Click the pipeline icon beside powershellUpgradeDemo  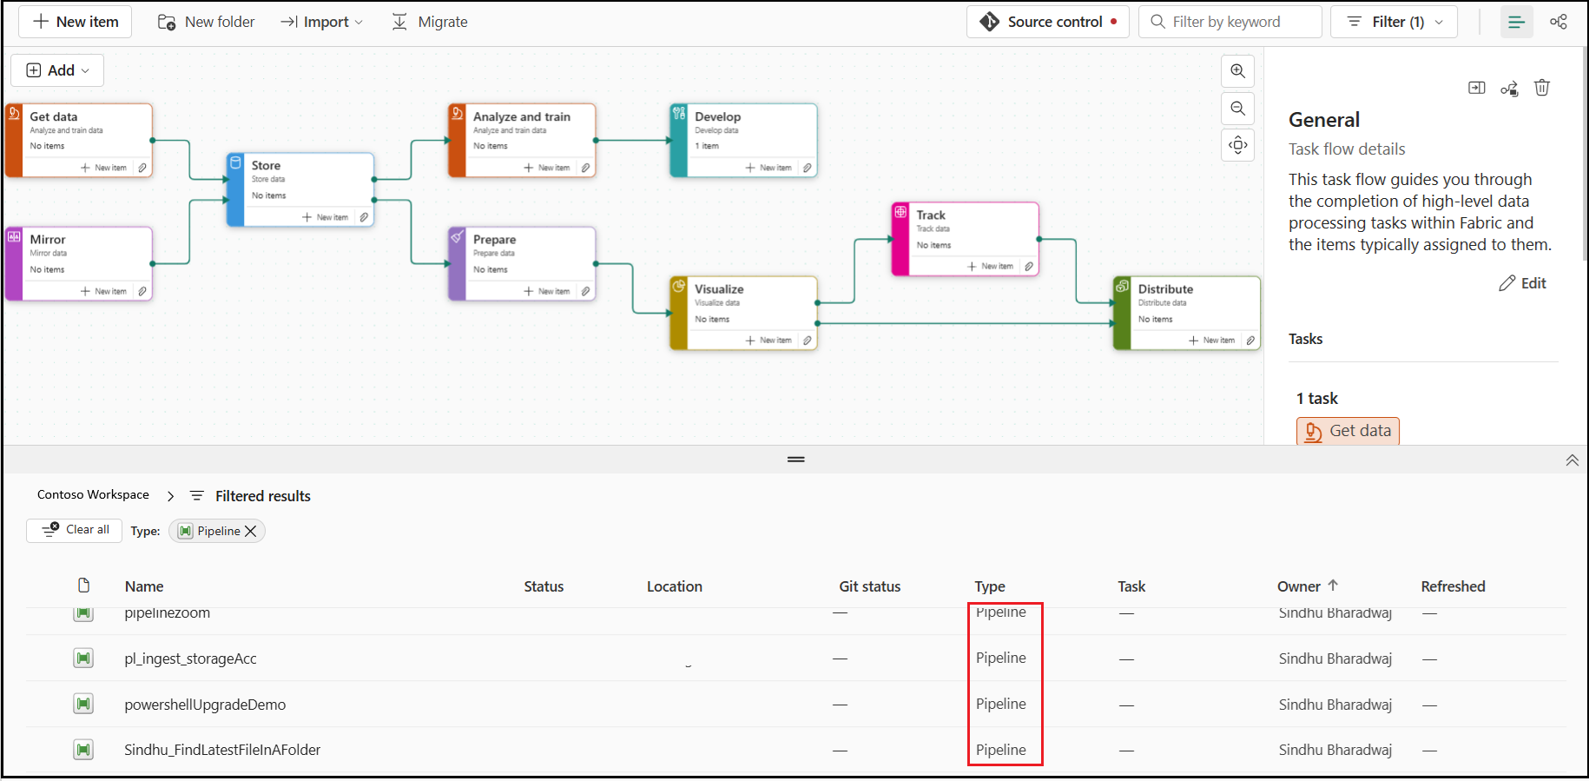83,704
